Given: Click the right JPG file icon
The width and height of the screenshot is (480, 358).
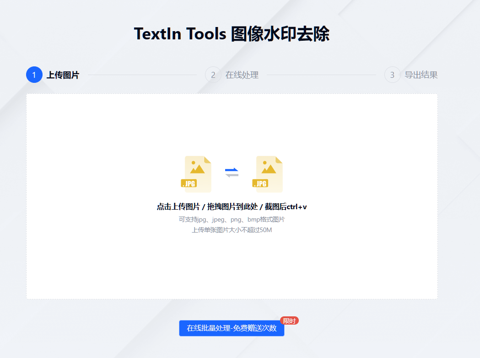Looking at the screenshot, I should pyautogui.click(x=267, y=174).
